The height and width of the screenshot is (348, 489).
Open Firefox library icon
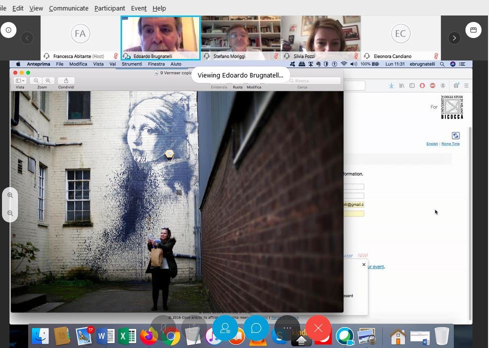[402, 85]
